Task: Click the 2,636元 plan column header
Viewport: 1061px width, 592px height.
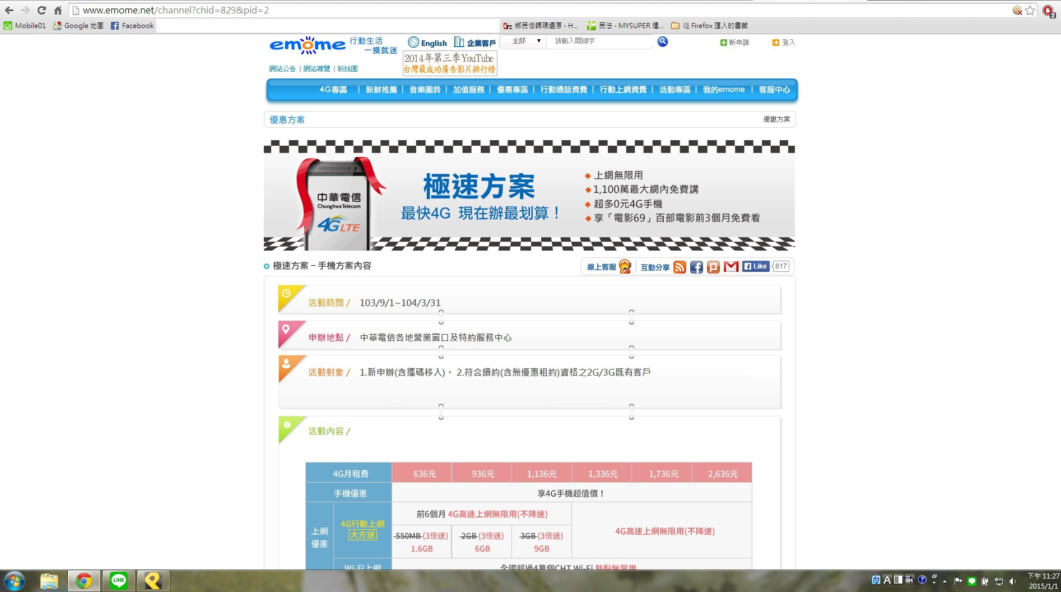Action: pos(722,474)
